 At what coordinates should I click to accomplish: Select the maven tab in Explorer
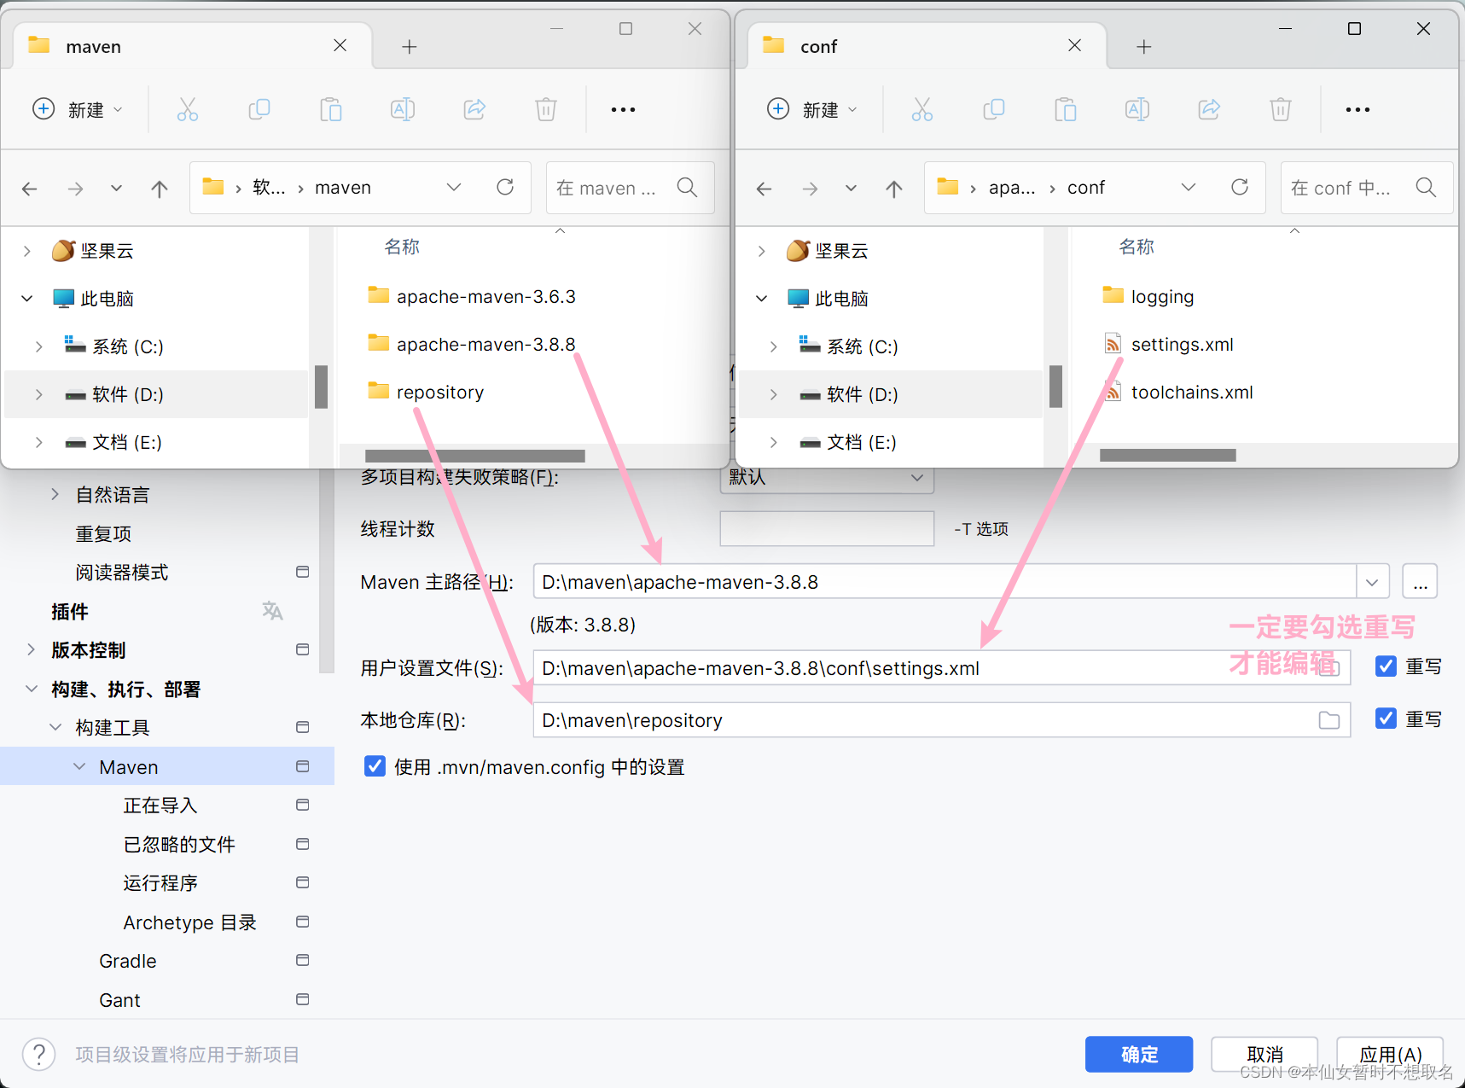(192, 46)
